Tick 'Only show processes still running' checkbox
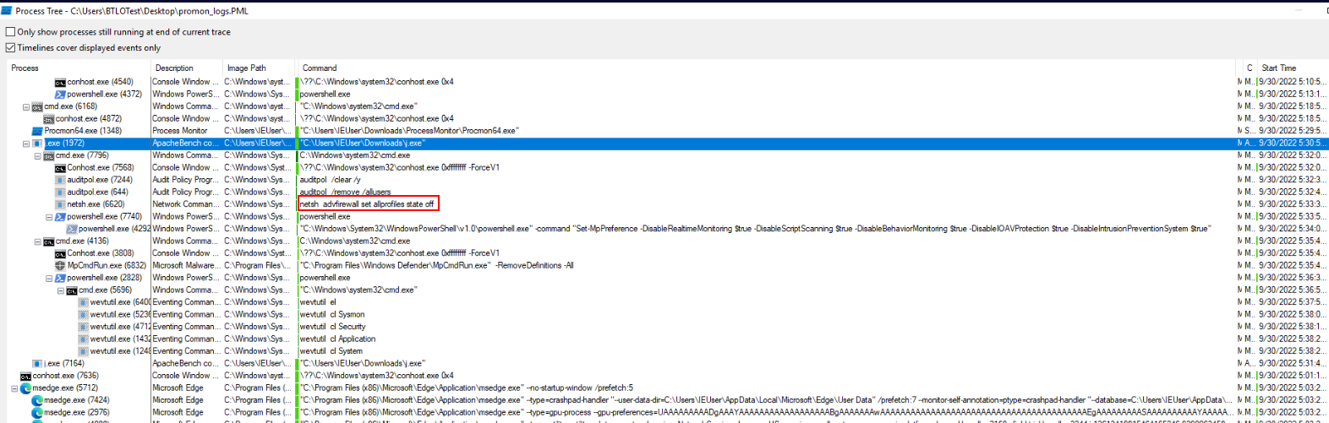Image resolution: width=1329 pixels, height=423 pixels. 11,32
